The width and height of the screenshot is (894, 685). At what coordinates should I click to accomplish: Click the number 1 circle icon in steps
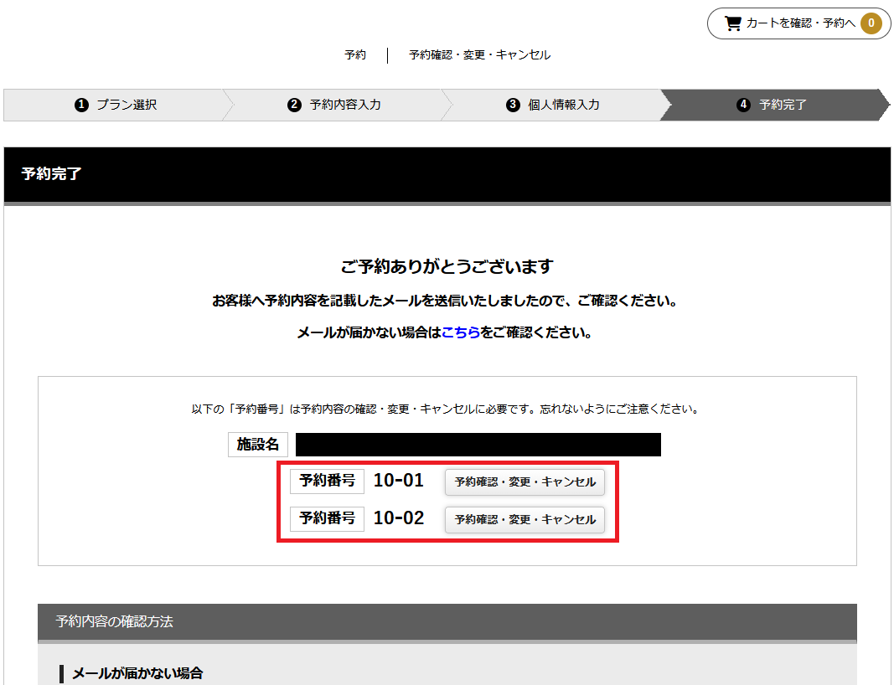click(x=81, y=105)
